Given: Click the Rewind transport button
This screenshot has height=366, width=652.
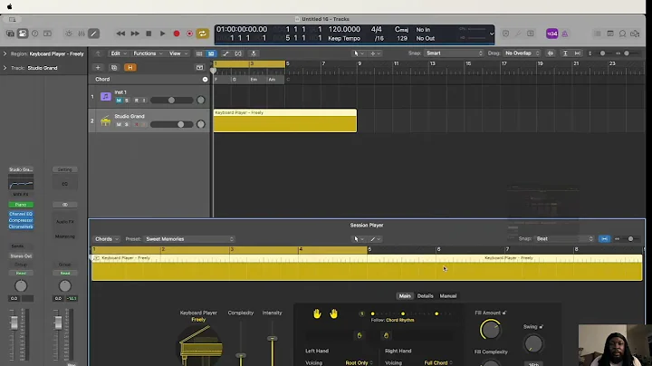Looking at the screenshot, I should [x=120, y=34].
